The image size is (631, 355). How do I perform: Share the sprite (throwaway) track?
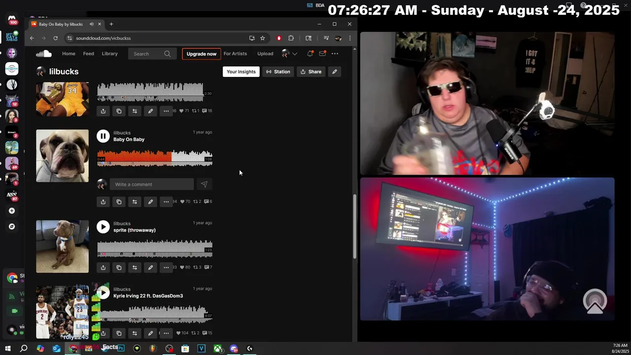103,267
